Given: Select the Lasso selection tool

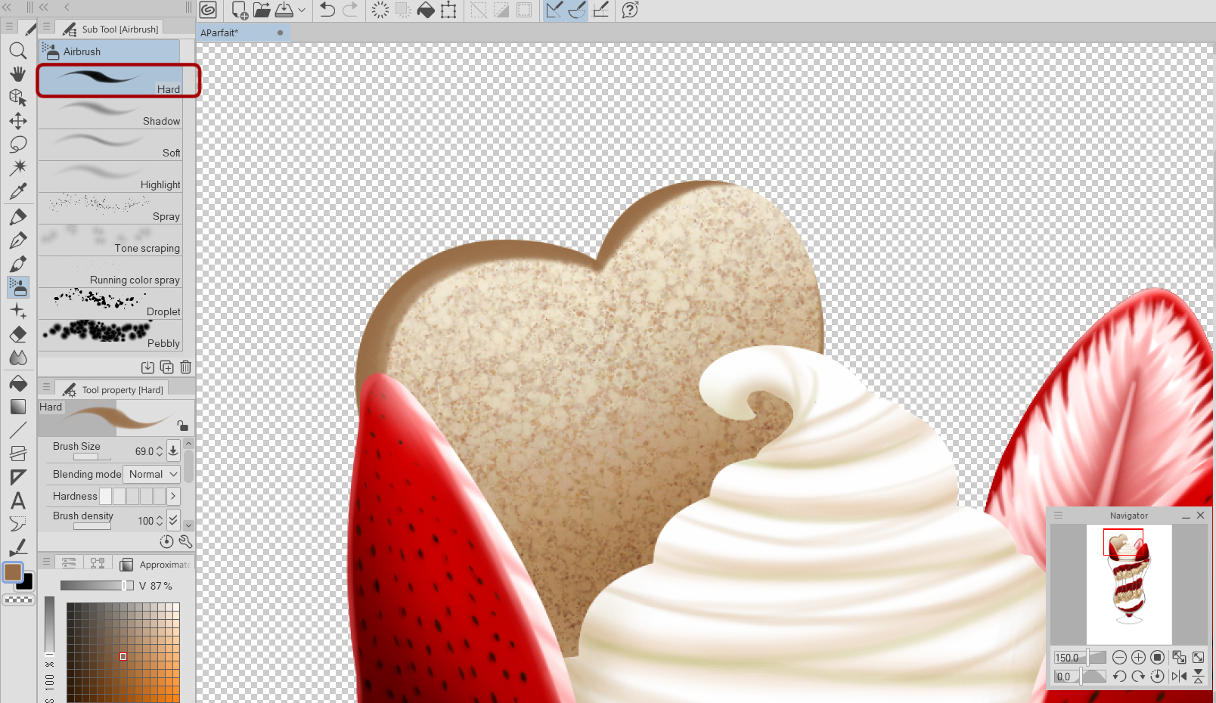Looking at the screenshot, I should [x=18, y=144].
